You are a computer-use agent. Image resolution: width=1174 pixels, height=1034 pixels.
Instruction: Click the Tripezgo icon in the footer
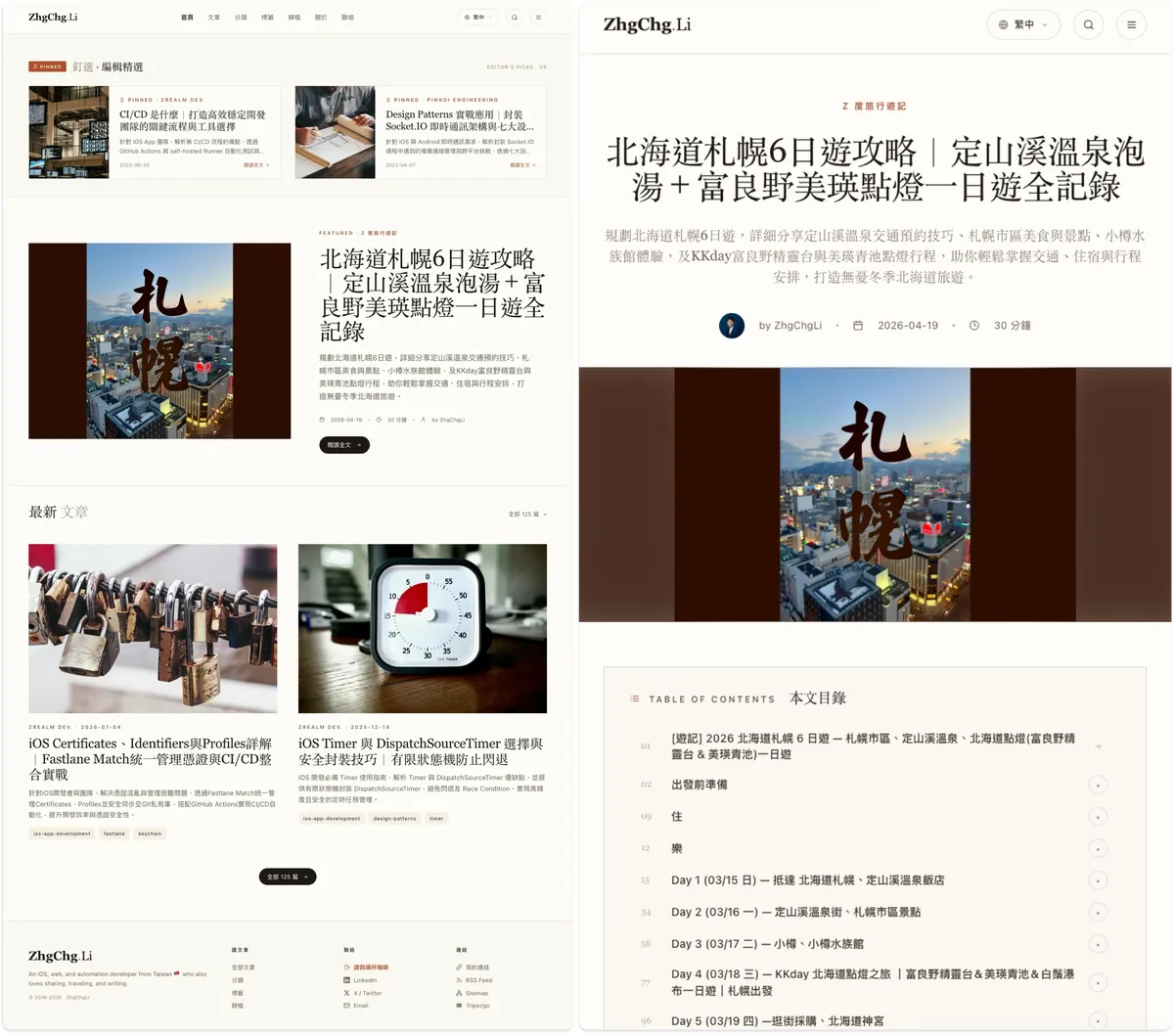click(x=459, y=1006)
